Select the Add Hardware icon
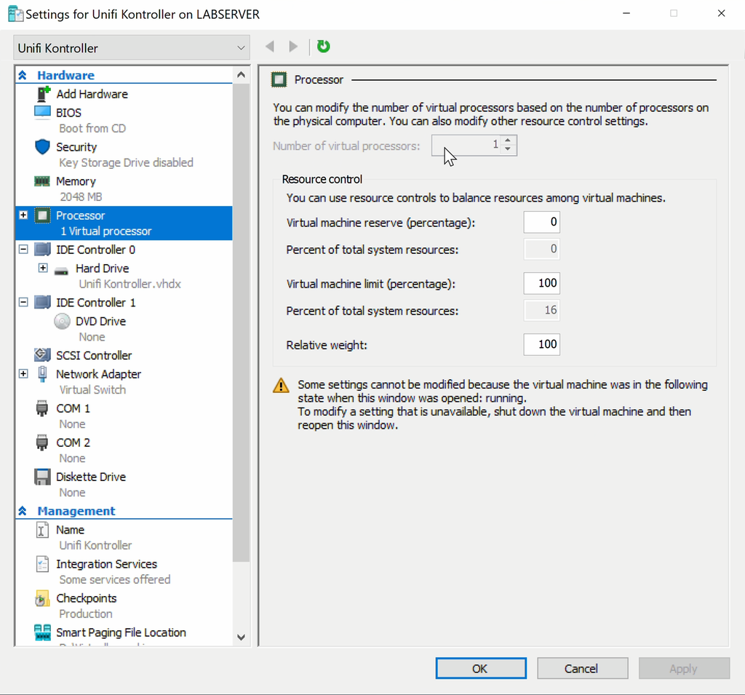The height and width of the screenshot is (695, 745). click(x=43, y=94)
